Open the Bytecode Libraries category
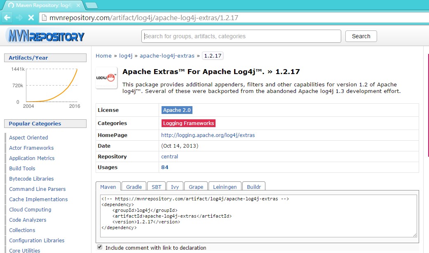Image resolution: width=429 pixels, height=253 pixels. tap(31, 179)
